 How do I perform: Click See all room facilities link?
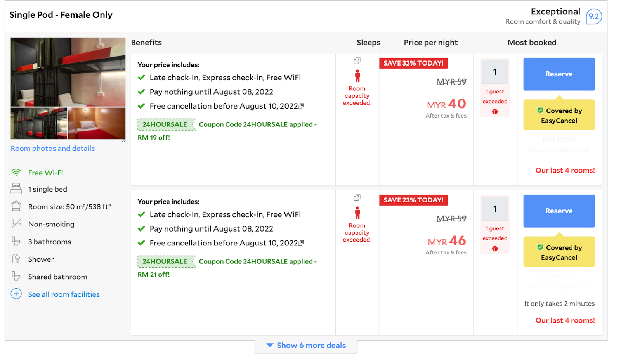[x=64, y=294]
